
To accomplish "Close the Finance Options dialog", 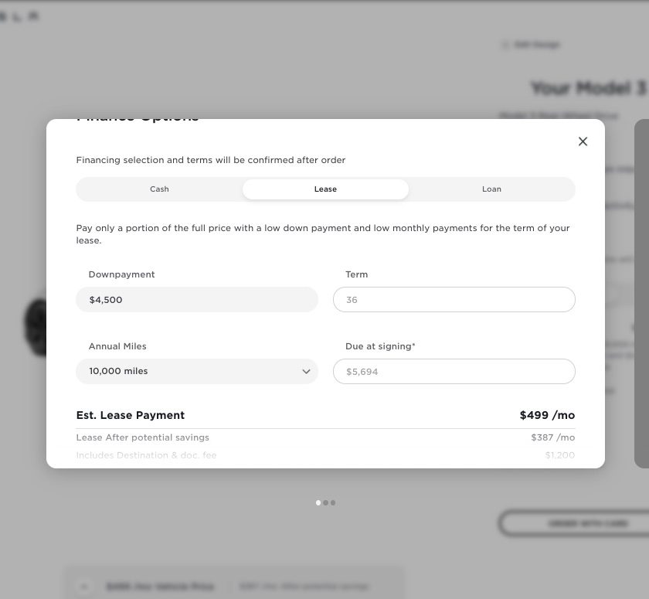I will (x=583, y=141).
